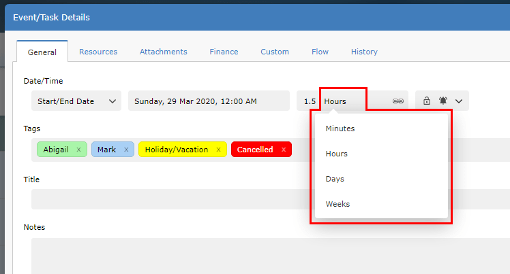Click the reminder bell icon
This screenshot has height=274, width=510.
pos(443,101)
